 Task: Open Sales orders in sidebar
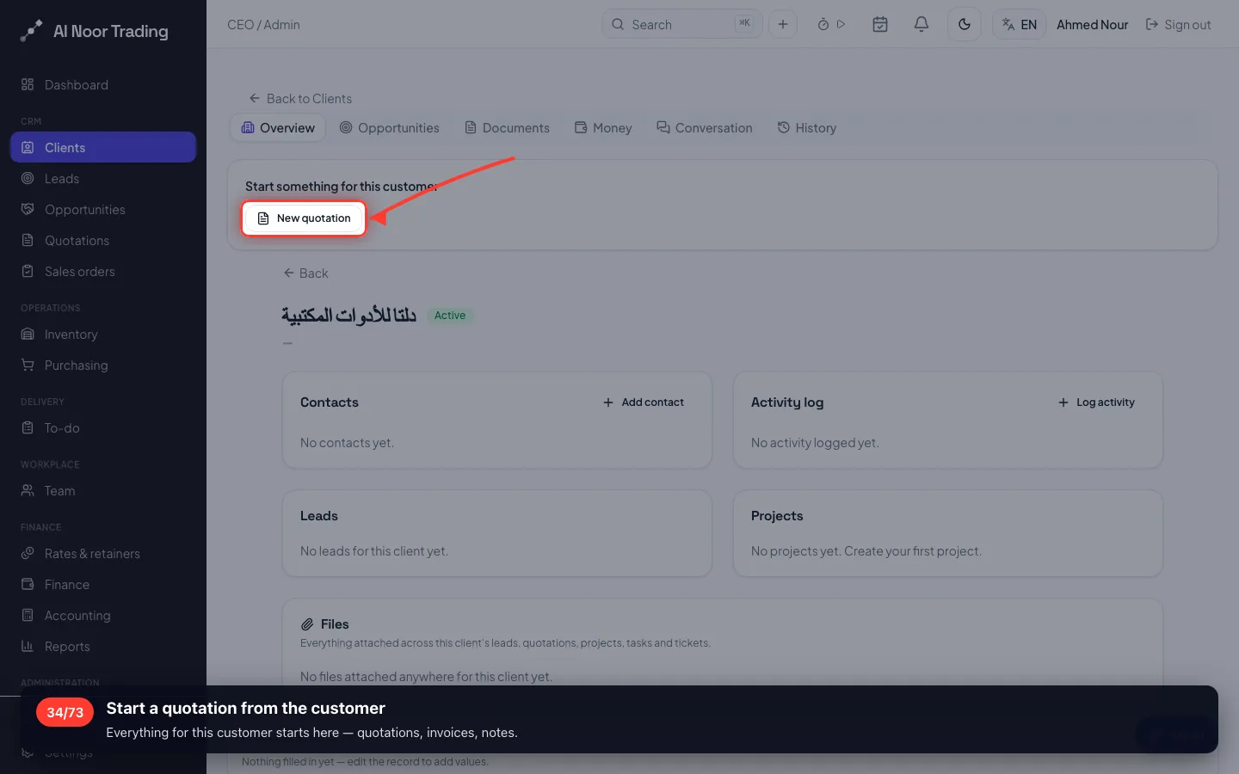coord(103,271)
